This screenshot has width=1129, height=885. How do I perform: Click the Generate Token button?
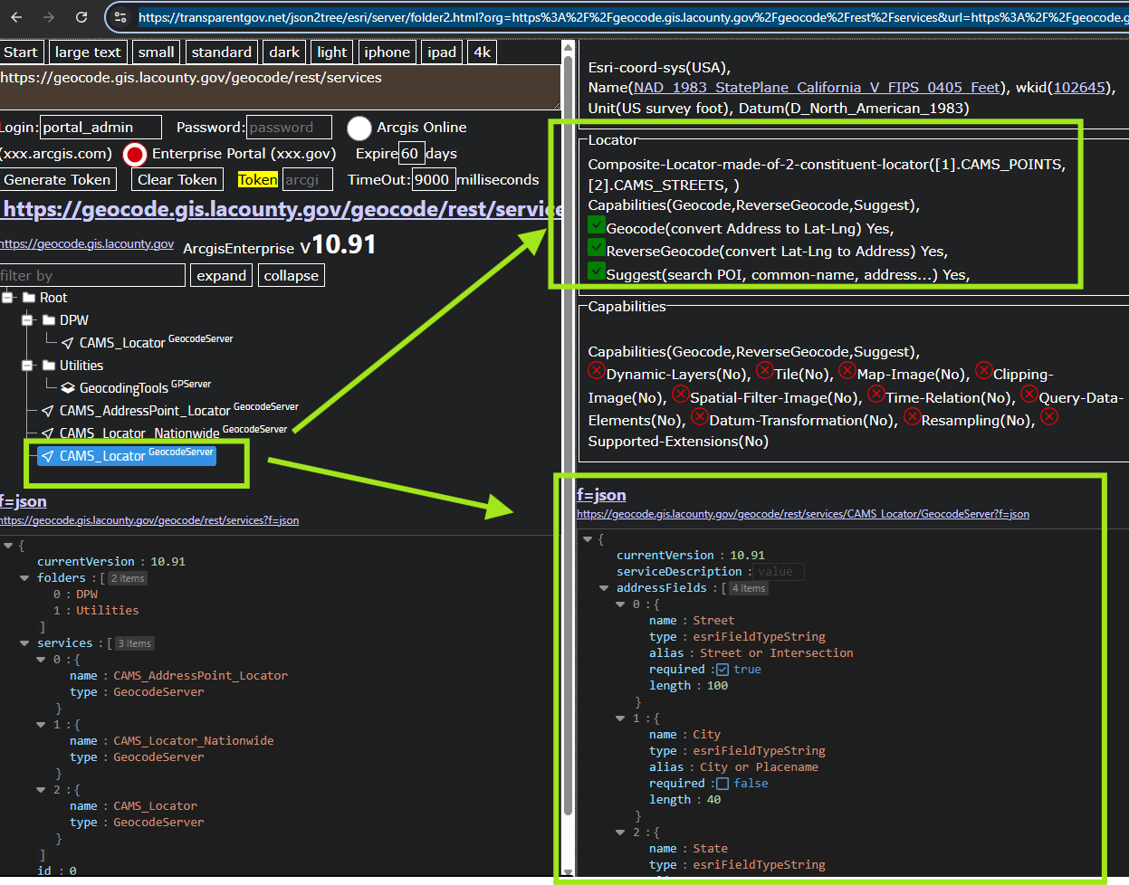(x=57, y=180)
